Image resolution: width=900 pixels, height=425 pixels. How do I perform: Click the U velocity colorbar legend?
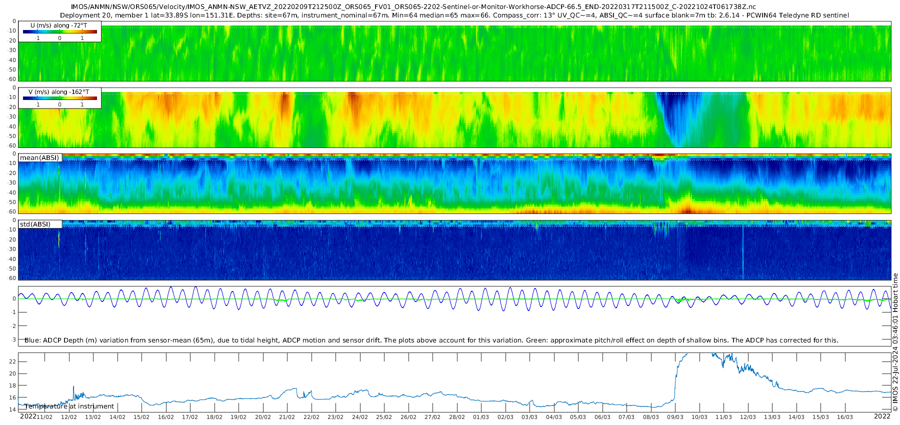59,31
